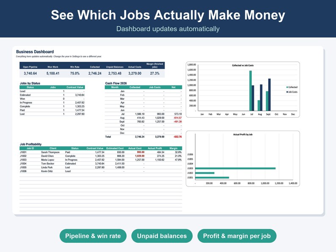Click the Open Pipeline value 3,740.64
This screenshot has height=252, width=336.
30,73
